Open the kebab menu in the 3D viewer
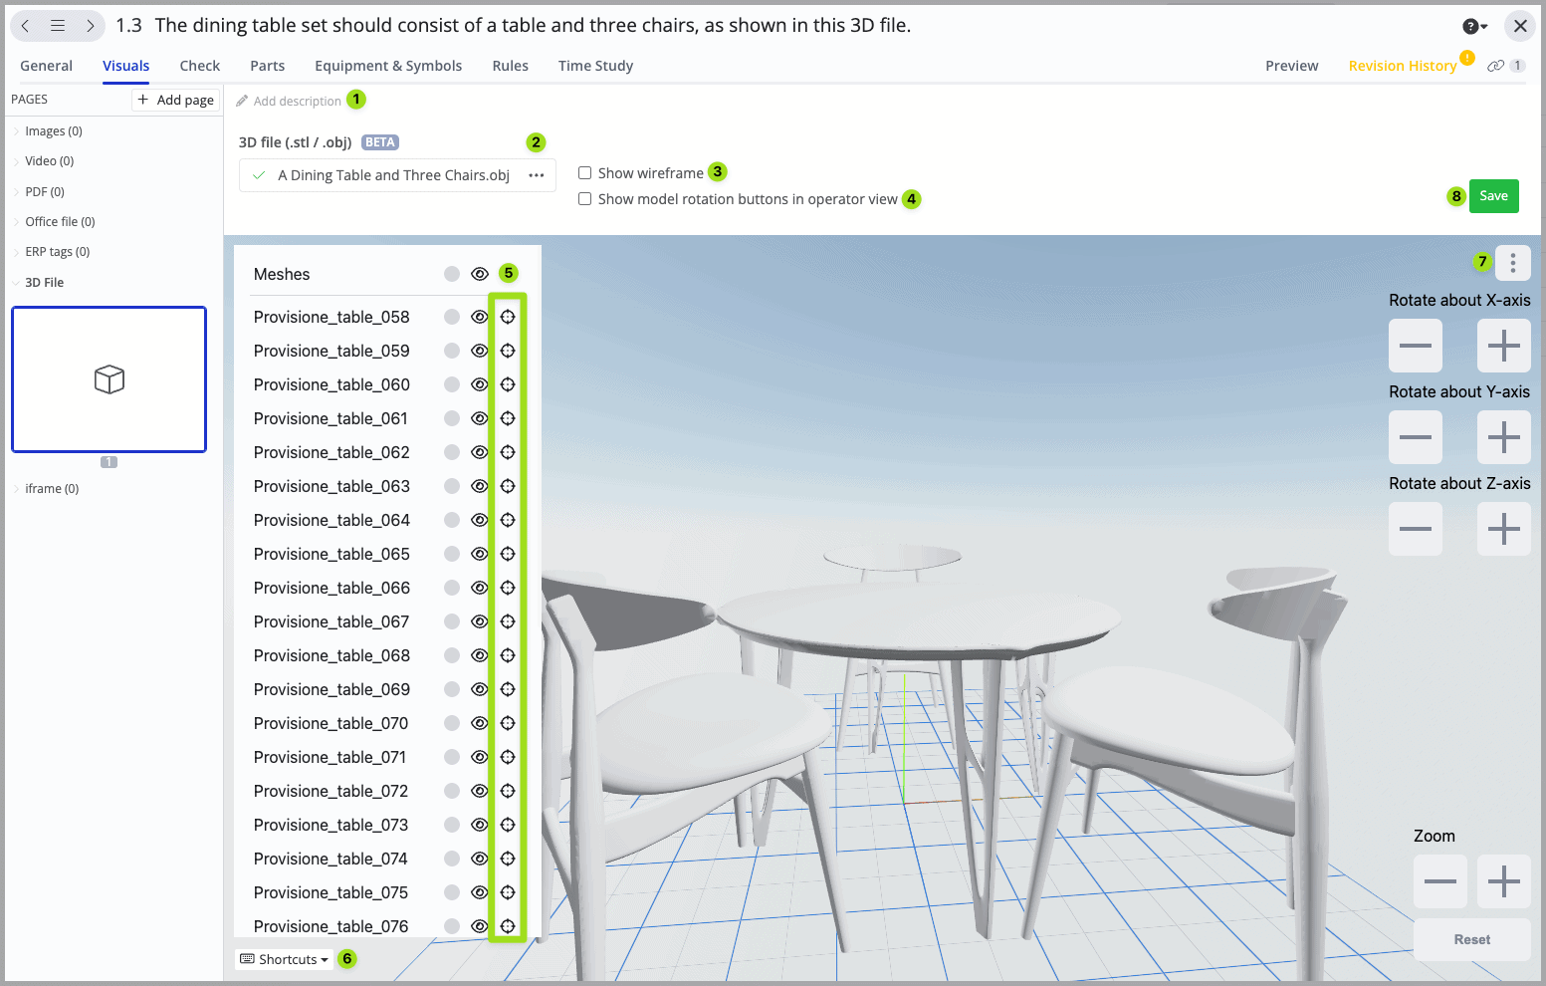 pyautogui.click(x=1512, y=262)
